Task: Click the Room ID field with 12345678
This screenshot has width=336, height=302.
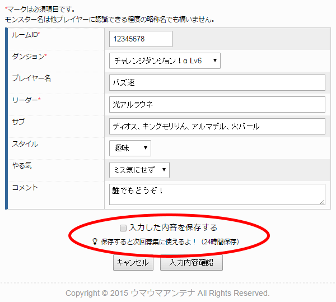Action: pos(141,39)
